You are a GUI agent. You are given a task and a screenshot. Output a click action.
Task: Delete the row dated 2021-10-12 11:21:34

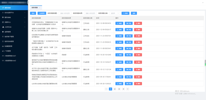click(x=138, y=69)
